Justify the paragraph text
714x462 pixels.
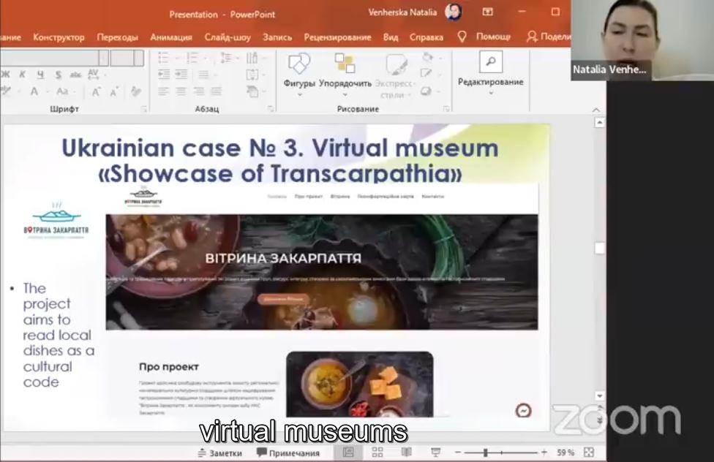(x=216, y=91)
